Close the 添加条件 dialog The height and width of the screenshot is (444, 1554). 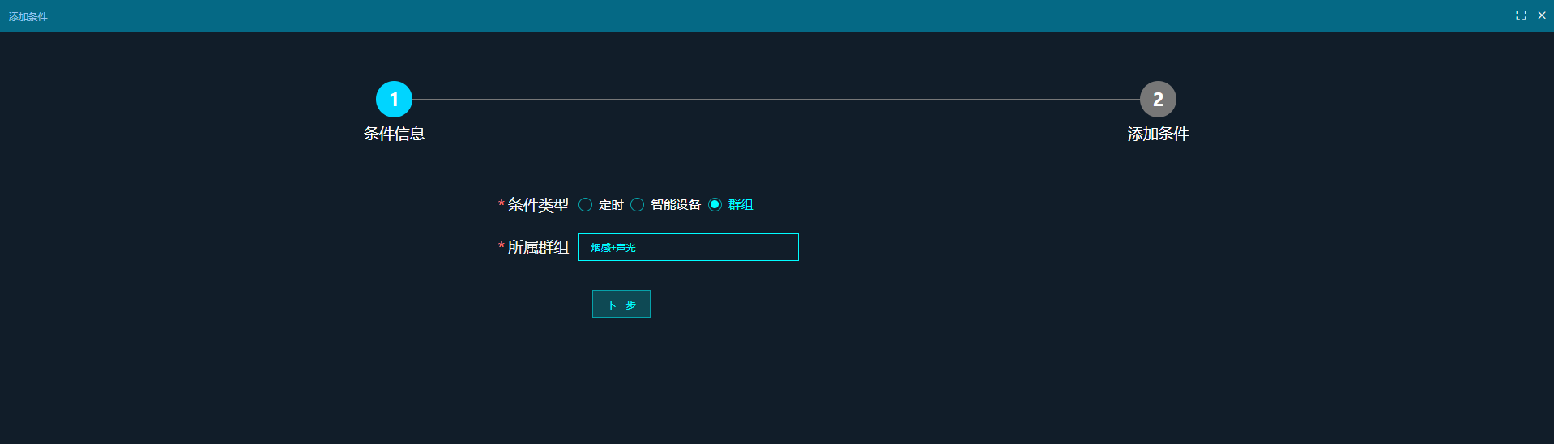pos(1542,15)
